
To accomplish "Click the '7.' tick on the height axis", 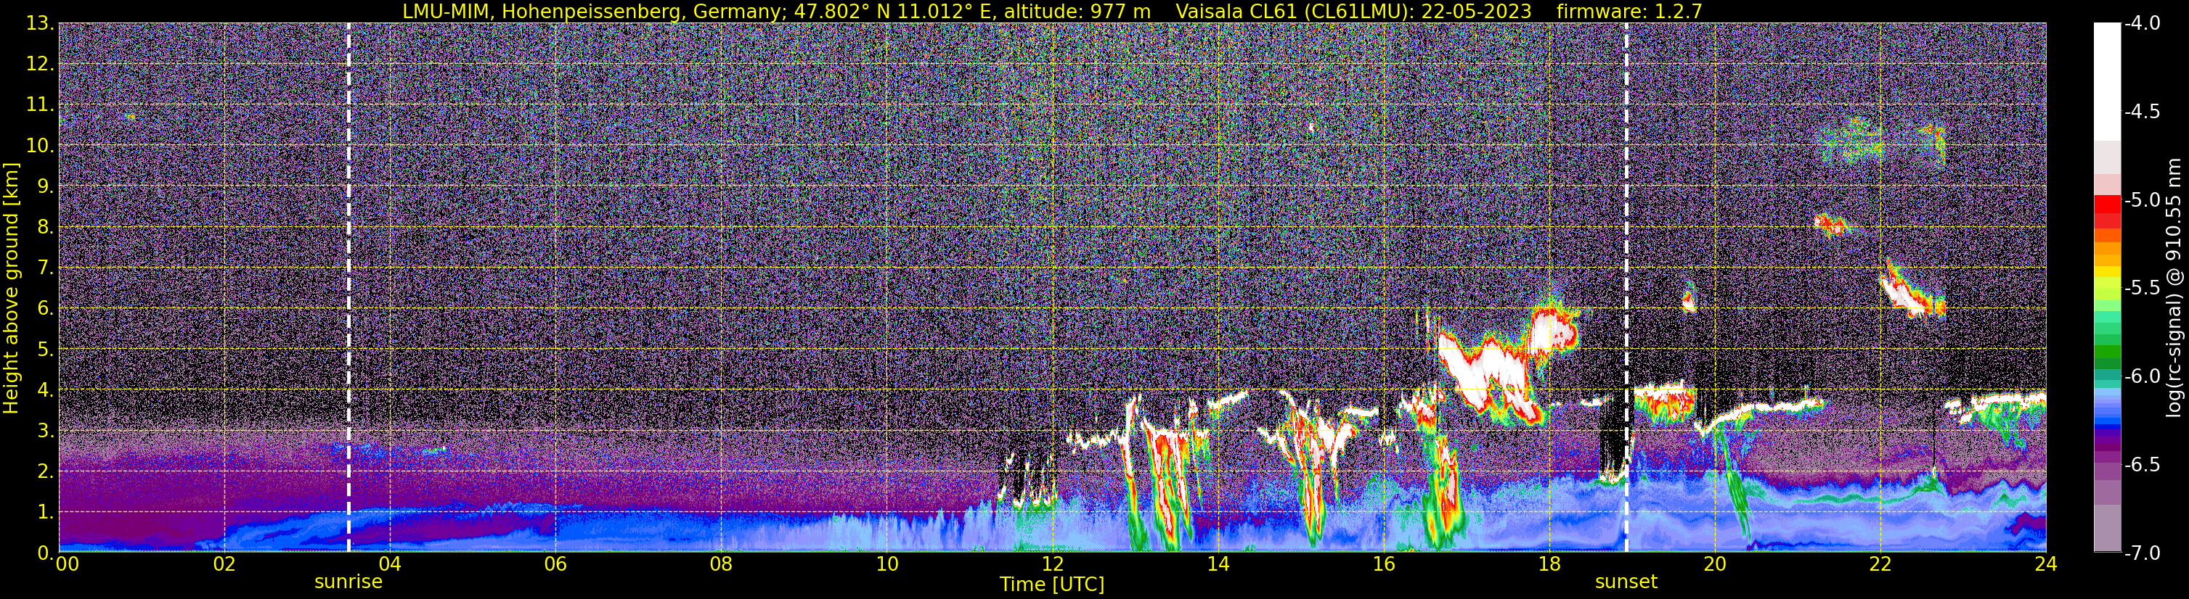I will tap(45, 268).
